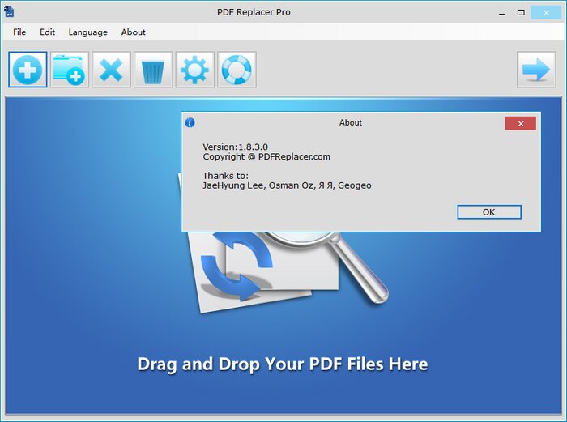Close the PDF Replacer Pro window
This screenshot has height=422, width=567.
[x=546, y=13]
